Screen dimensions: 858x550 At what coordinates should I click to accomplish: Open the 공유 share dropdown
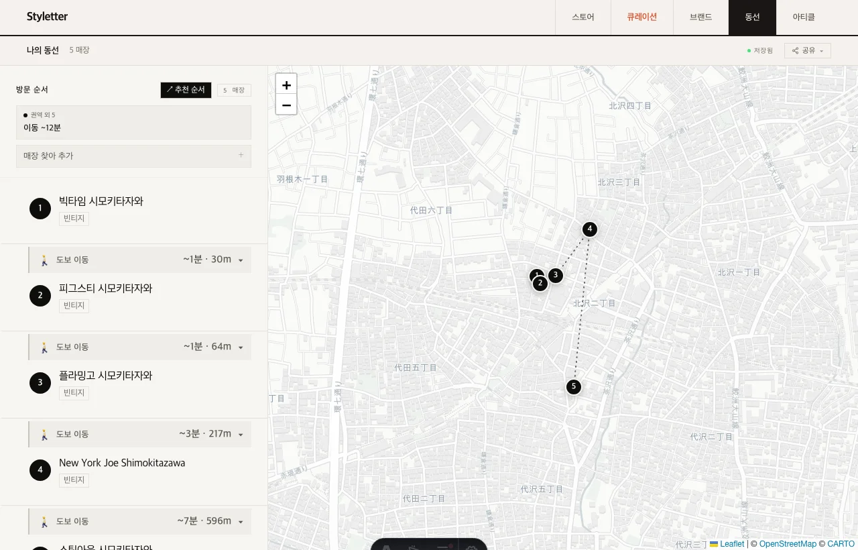[x=808, y=51]
